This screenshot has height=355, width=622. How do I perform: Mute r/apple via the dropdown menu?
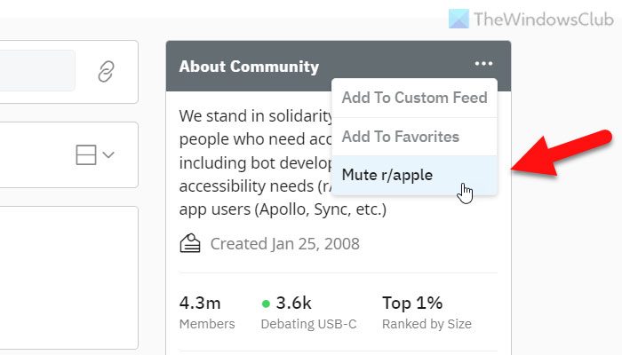(x=387, y=175)
